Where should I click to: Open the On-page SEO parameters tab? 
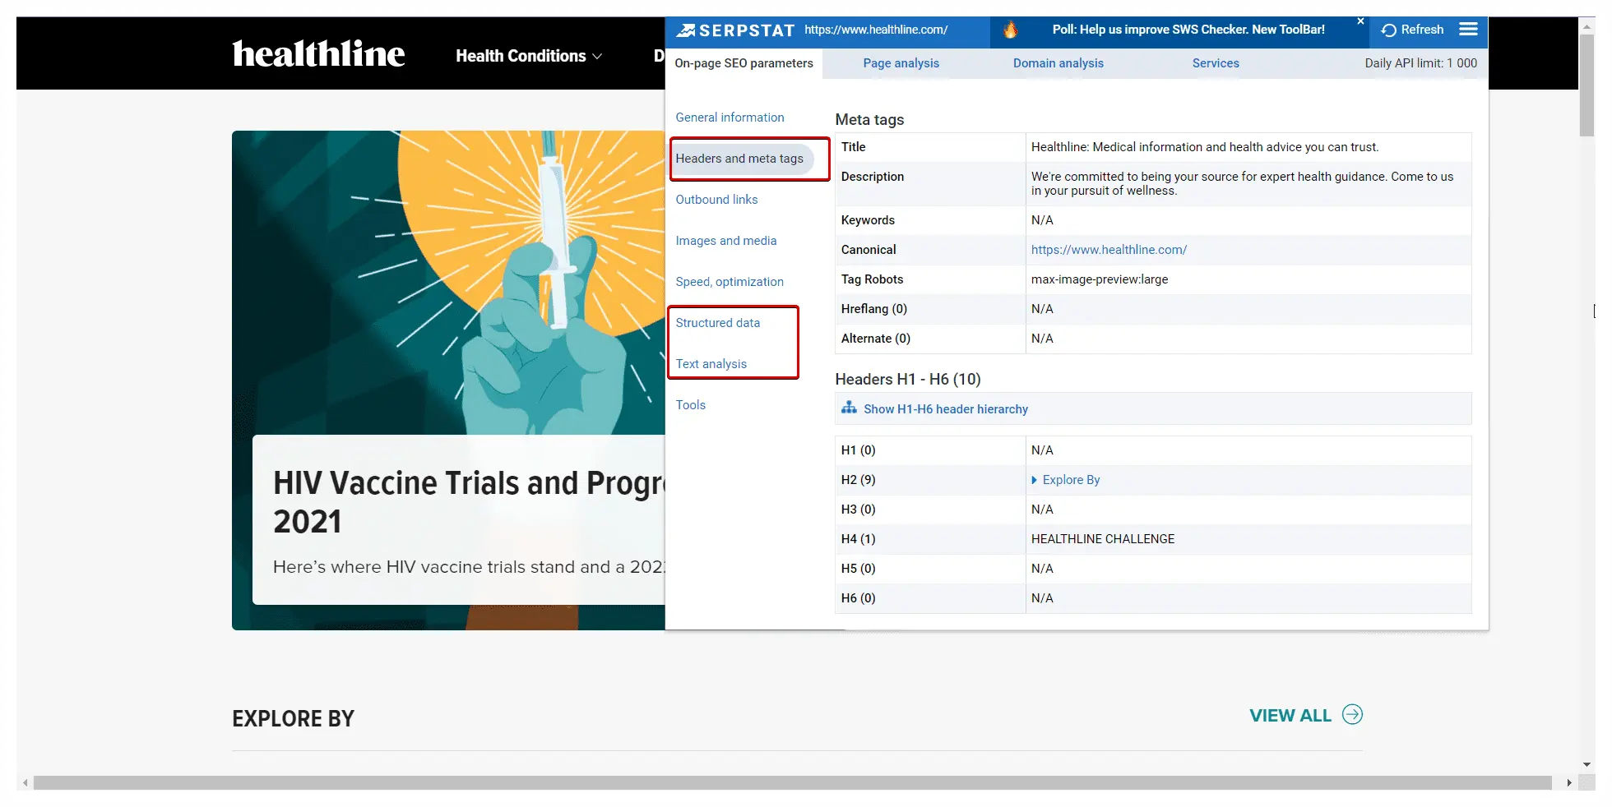coord(743,62)
